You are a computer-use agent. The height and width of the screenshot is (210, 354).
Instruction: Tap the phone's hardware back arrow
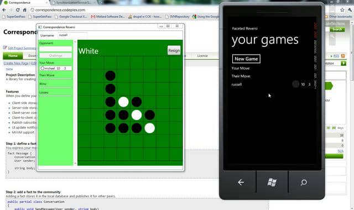coord(241,182)
